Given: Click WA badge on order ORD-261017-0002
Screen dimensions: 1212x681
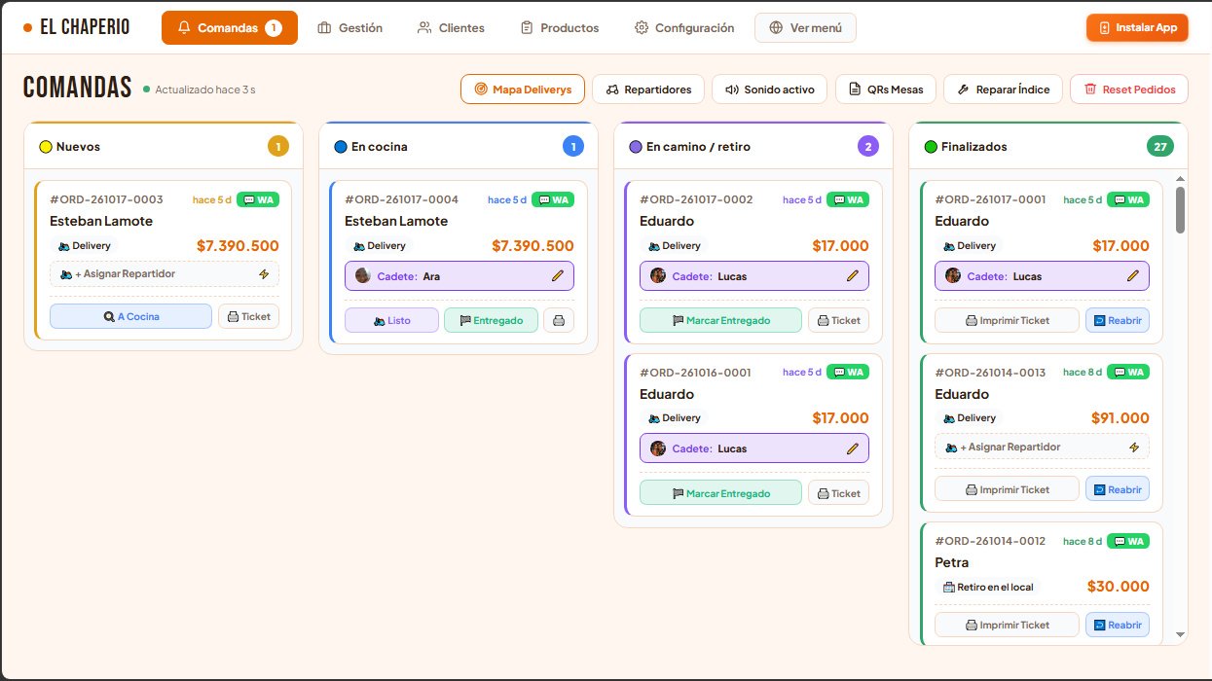Looking at the screenshot, I should tap(848, 199).
